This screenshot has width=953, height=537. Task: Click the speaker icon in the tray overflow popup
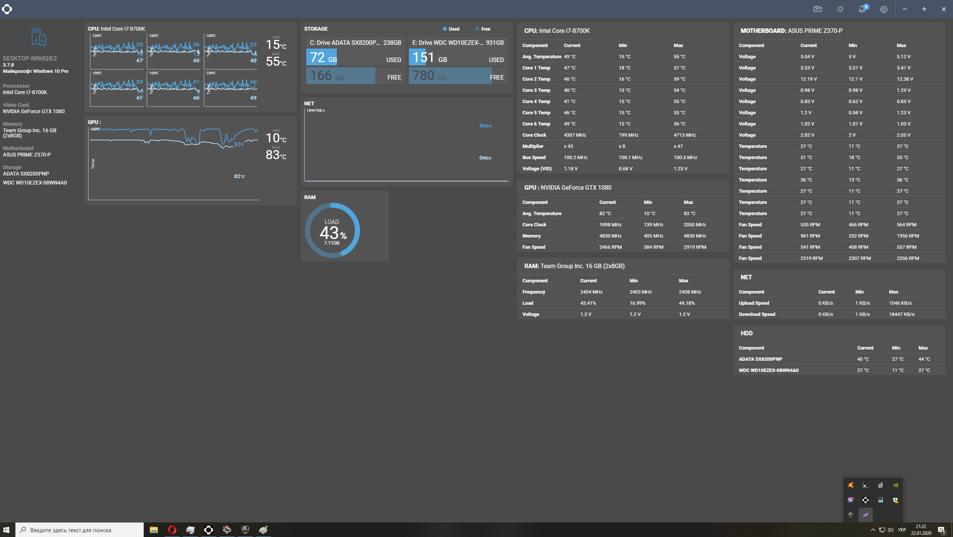(x=866, y=485)
